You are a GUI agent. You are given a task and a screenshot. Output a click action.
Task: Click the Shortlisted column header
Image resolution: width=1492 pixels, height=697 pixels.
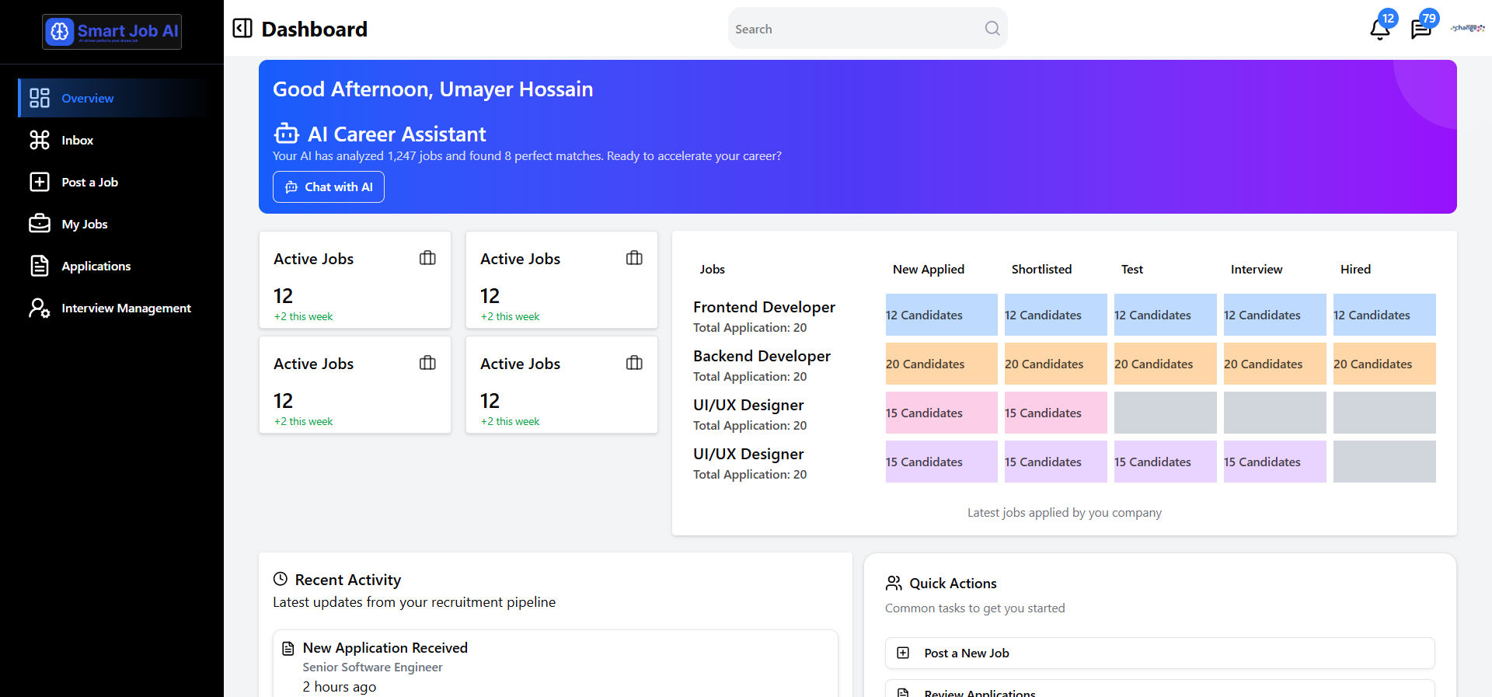point(1041,269)
